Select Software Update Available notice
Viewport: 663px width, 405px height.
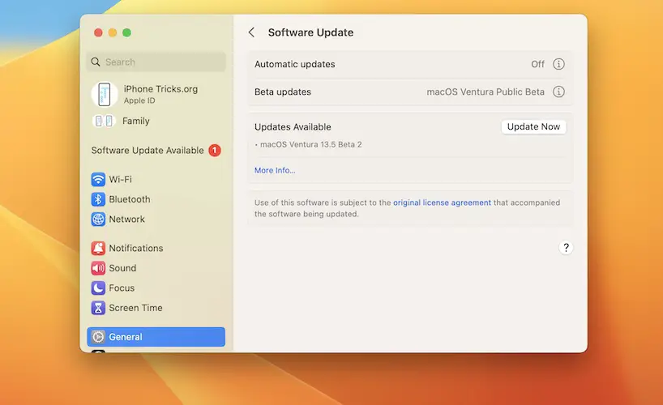pos(156,151)
